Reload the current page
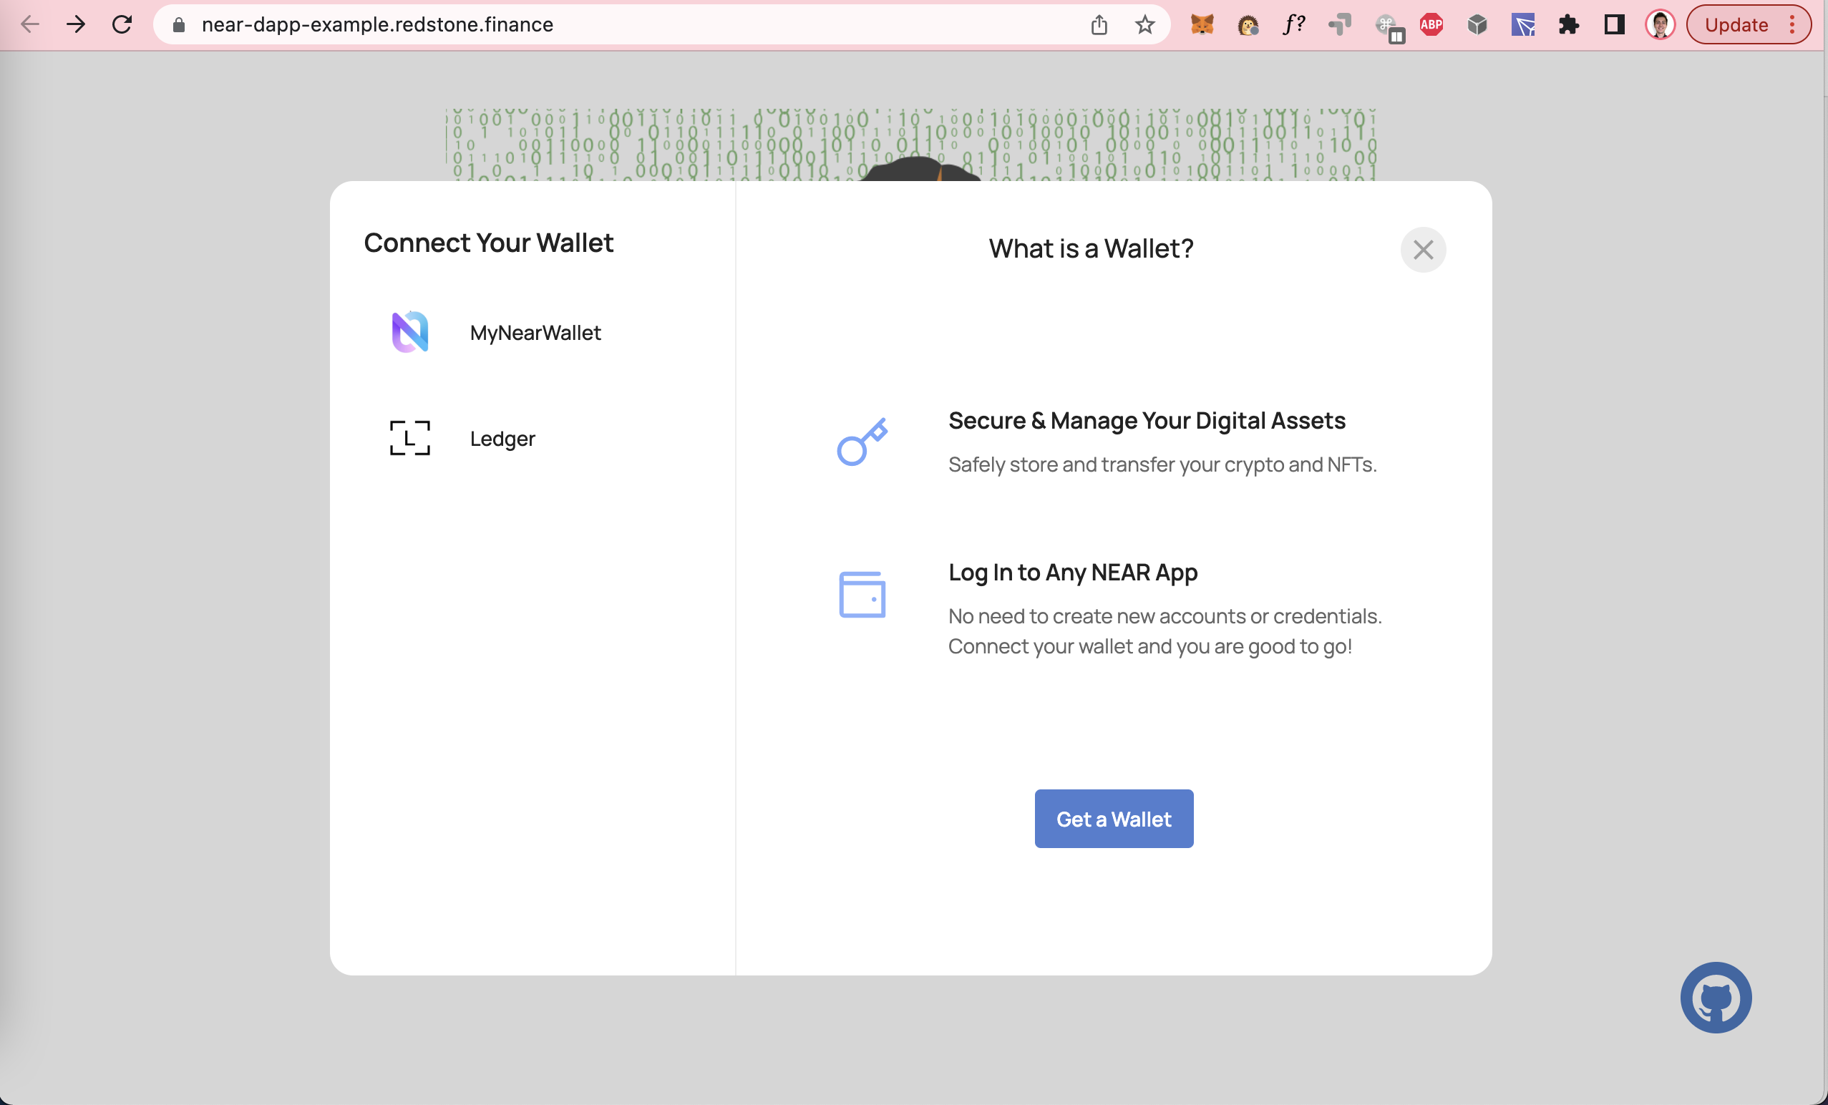Viewport: 1828px width, 1105px height. tap(122, 25)
